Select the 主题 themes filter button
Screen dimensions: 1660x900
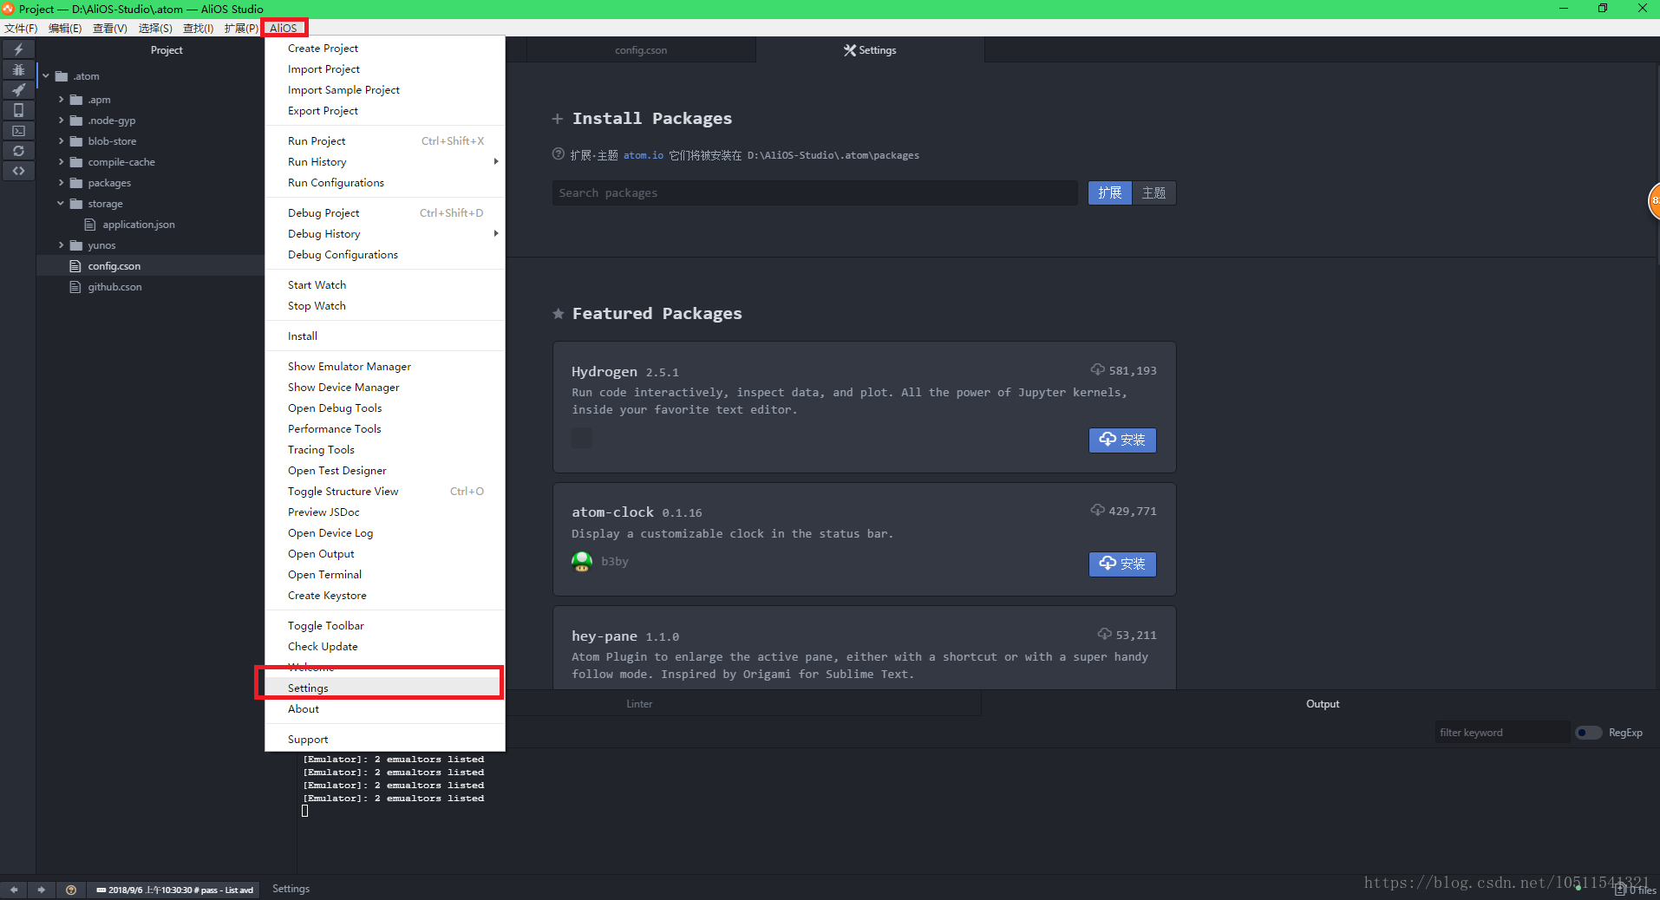1154,192
